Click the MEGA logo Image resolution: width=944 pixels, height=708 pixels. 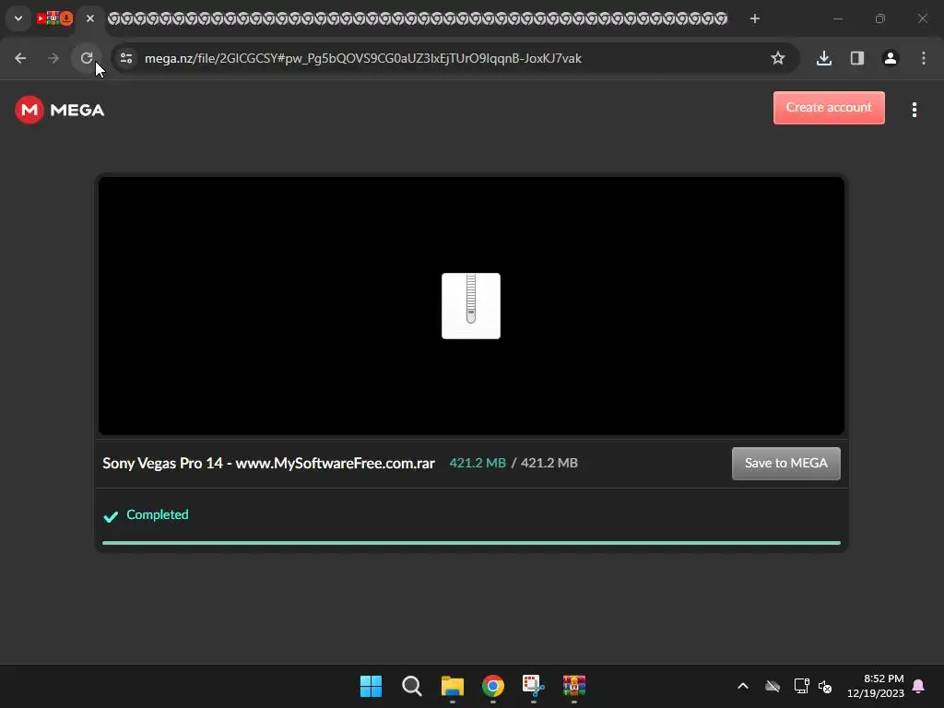tap(60, 110)
